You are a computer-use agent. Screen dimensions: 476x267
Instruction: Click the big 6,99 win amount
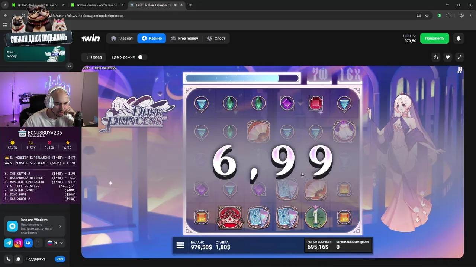point(272,165)
